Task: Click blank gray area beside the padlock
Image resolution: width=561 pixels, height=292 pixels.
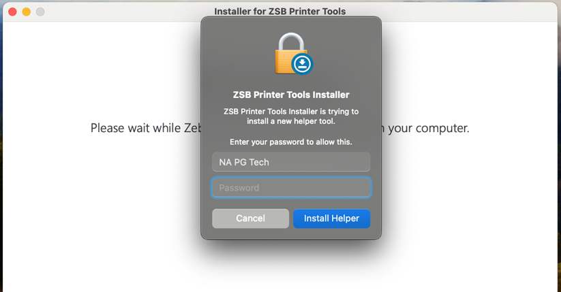Action: click(x=232, y=54)
